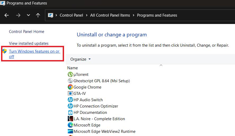This screenshot has height=136, width=235.
Task: Select the HP Connection Optimizer icon
Action: 70,106
